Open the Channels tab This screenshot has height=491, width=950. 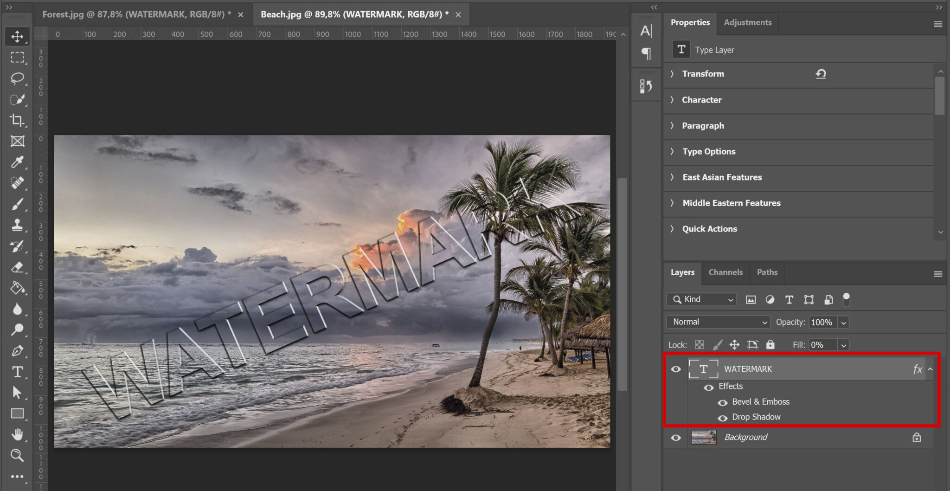pyautogui.click(x=725, y=272)
